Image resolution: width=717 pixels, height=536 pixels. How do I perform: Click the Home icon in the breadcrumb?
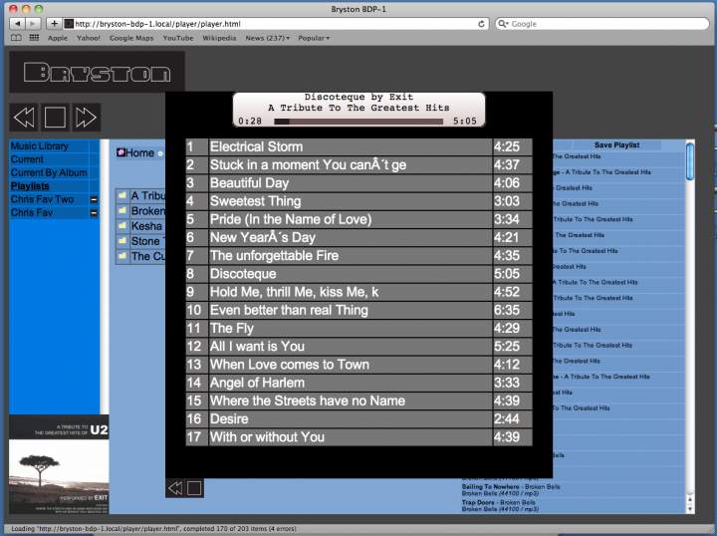(120, 152)
